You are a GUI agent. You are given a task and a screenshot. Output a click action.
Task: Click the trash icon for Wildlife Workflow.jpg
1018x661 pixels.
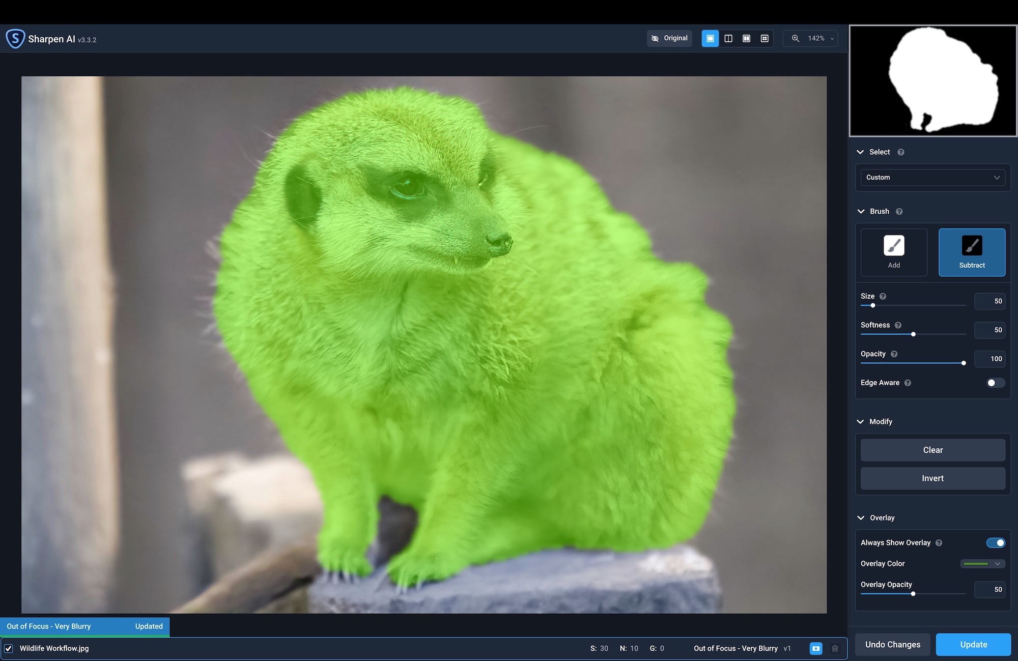pyautogui.click(x=835, y=648)
